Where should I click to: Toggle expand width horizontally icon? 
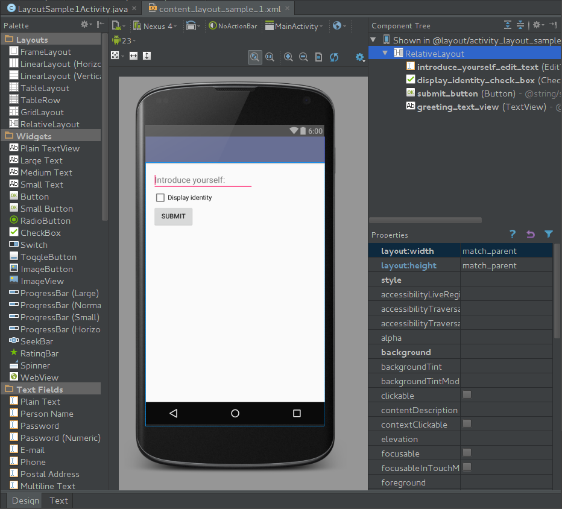point(133,55)
